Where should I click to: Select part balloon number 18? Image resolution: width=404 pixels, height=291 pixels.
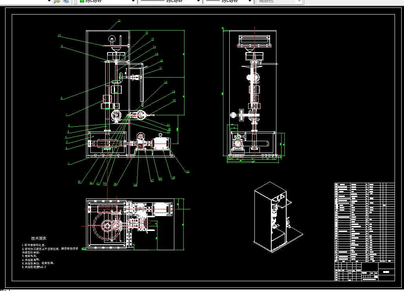click(x=166, y=82)
